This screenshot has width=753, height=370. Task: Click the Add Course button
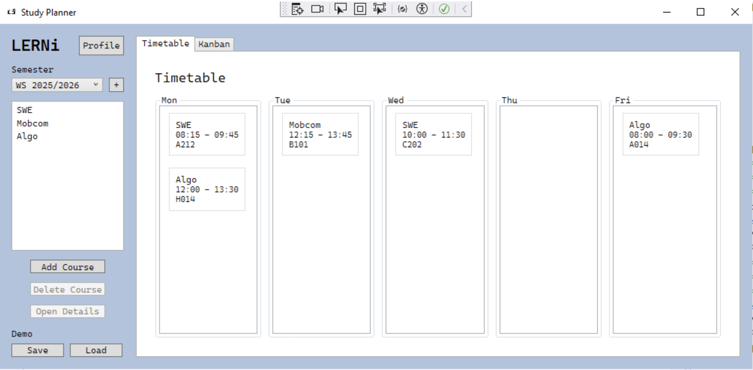click(x=67, y=266)
